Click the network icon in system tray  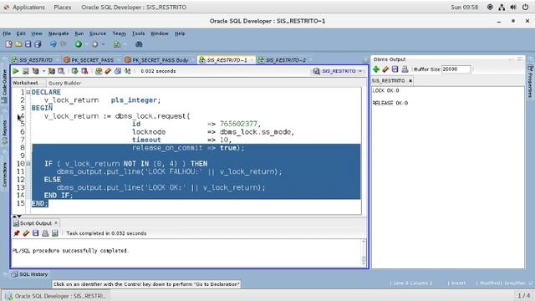(x=502, y=8)
